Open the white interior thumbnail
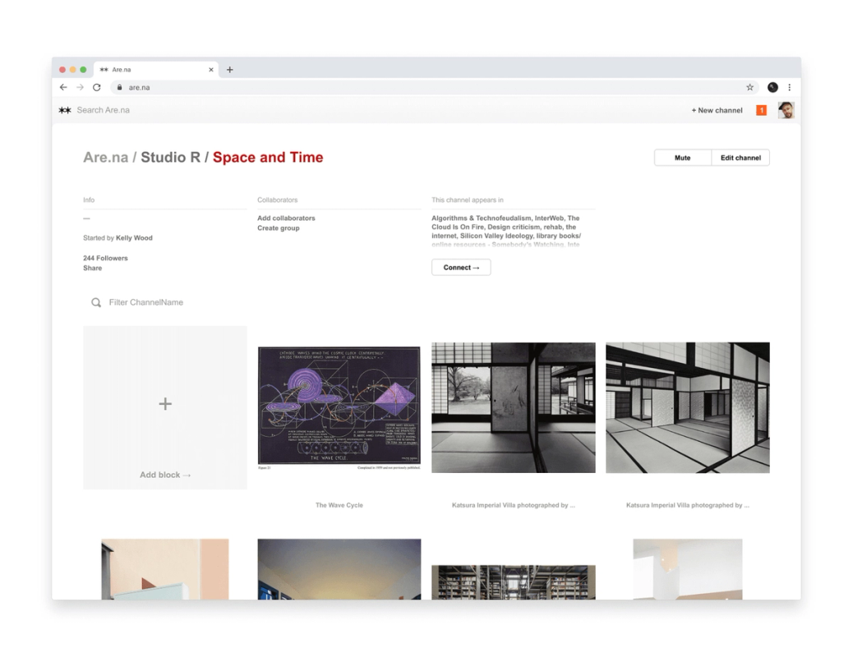 (x=688, y=569)
